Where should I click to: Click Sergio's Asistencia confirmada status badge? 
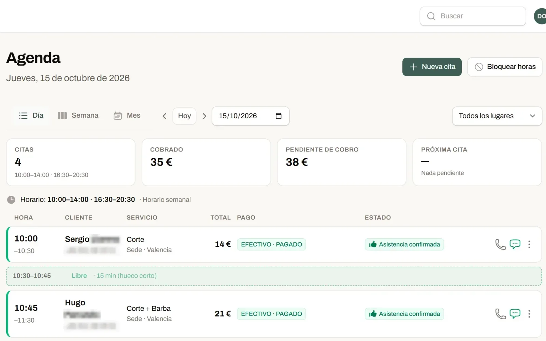click(404, 244)
